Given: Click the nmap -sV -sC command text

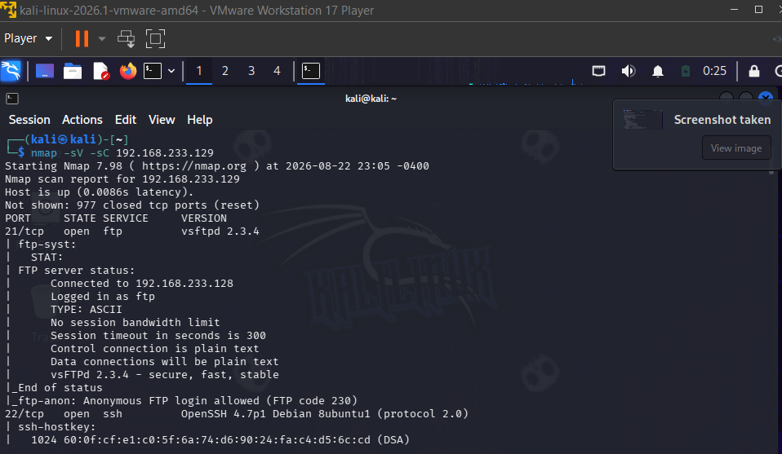Looking at the screenshot, I should 70,152.
